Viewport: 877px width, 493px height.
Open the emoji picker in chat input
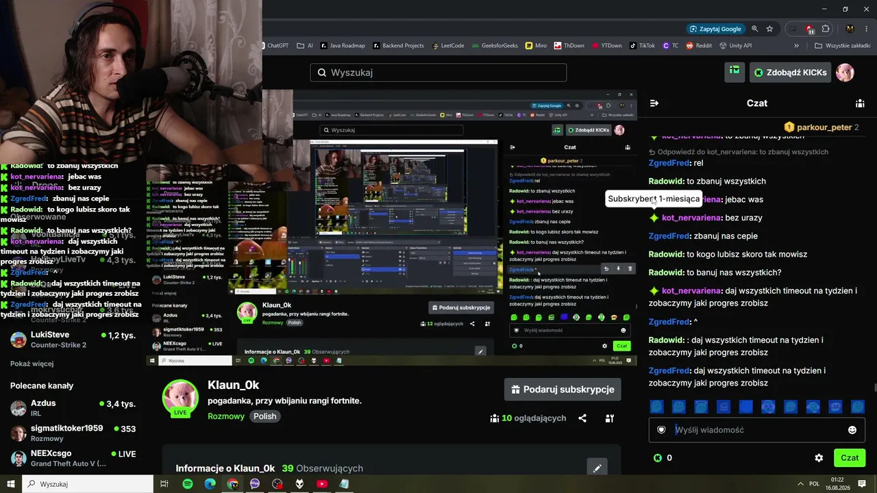[x=852, y=430]
